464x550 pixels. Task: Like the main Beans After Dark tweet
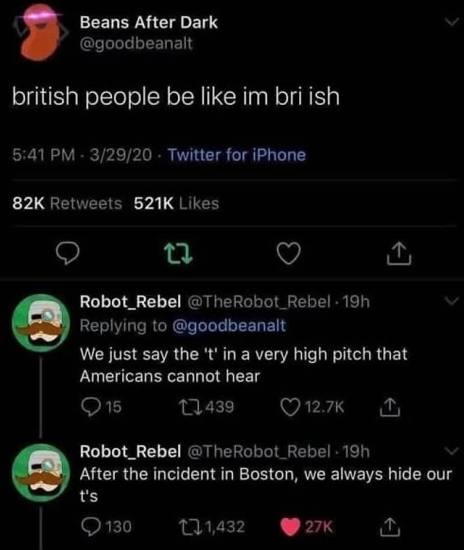click(x=287, y=257)
